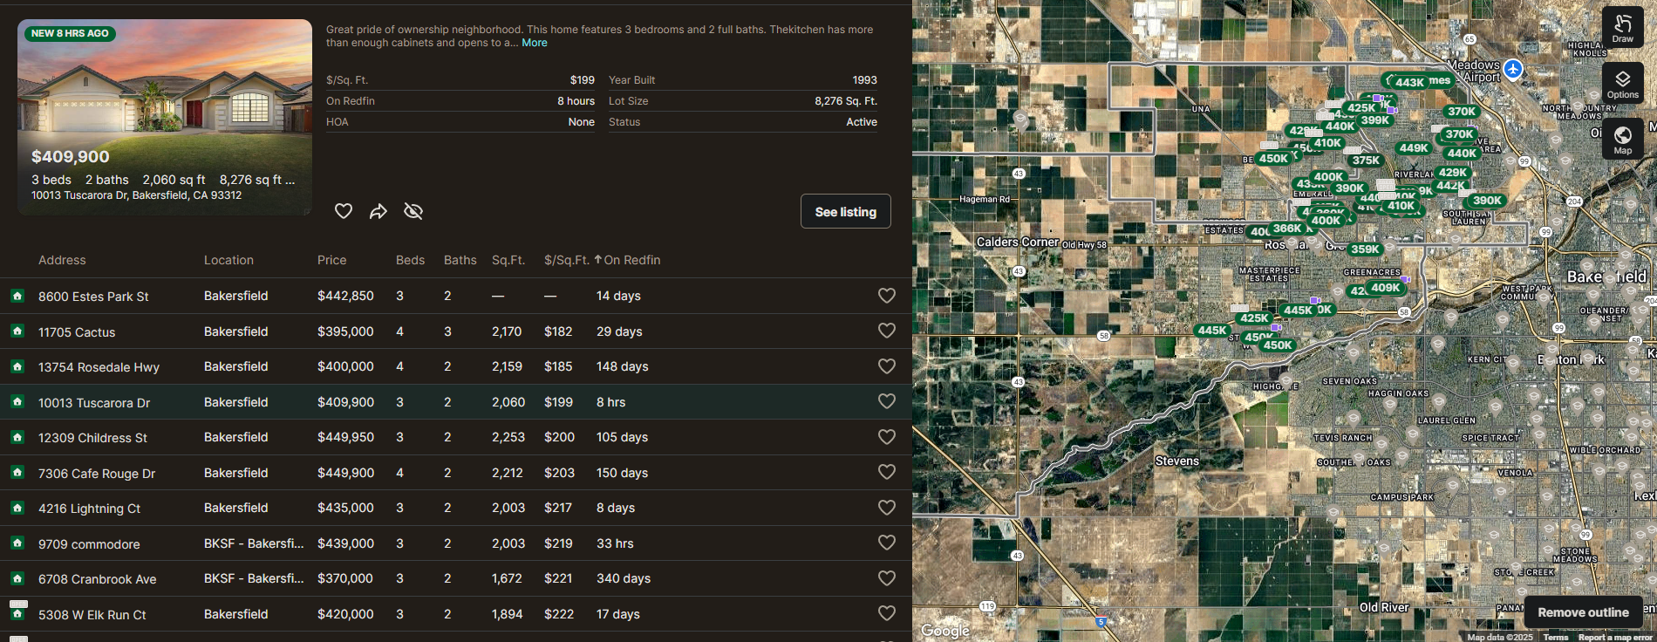Toggle favorite for 5308 W Elk Run Ct
Viewport: 1657px width, 642px height.
(x=887, y=614)
